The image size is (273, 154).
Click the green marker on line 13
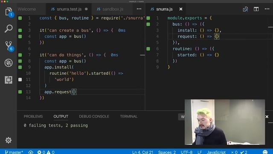pos(20,92)
